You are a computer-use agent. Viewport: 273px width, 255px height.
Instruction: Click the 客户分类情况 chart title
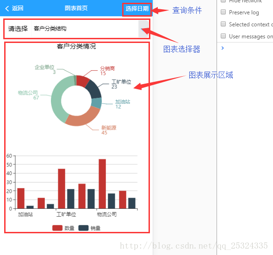pyautogui.click(x=76, y=46)
